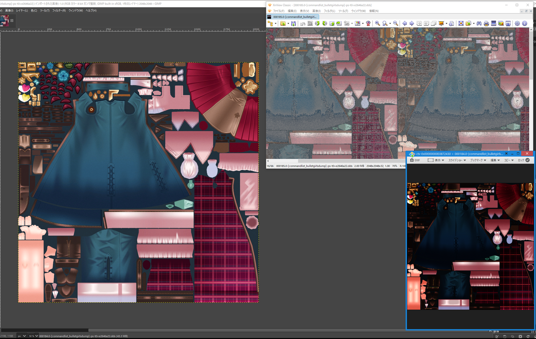Click XnView status zoom 70% text
The image size is (536, 339).
[x=395, y=166]
